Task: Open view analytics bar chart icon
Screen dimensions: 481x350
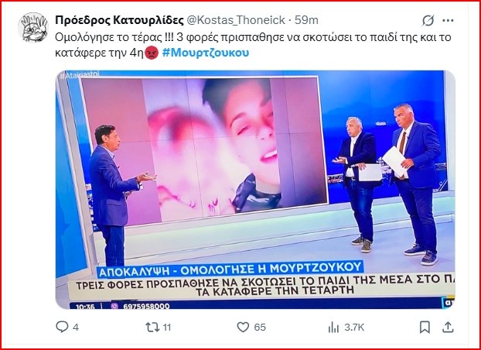Action: [333, 328]
